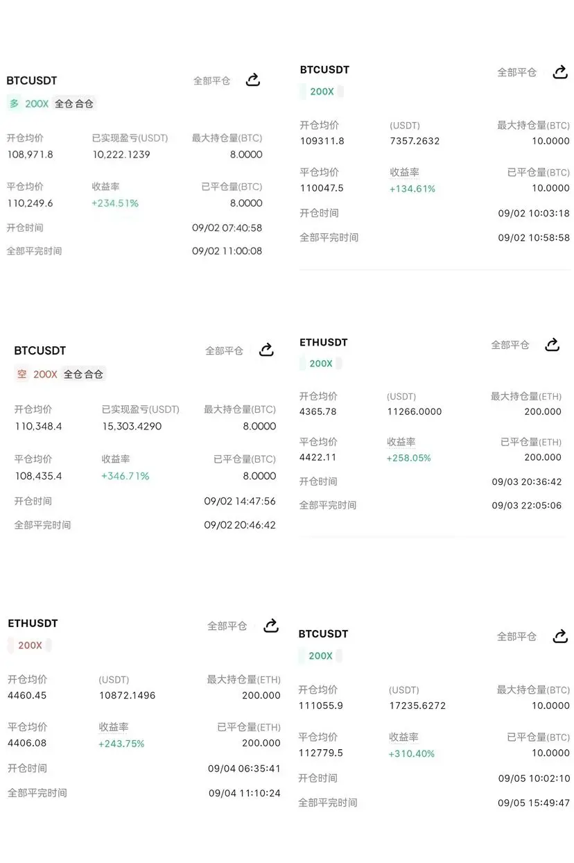Share the BTCUSDT trade with +134.61% return
The image size is (574, 863).
tap(560, 71)
